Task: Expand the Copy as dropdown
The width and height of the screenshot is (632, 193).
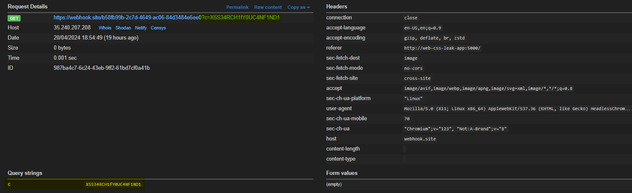Action: click(298, 7)
